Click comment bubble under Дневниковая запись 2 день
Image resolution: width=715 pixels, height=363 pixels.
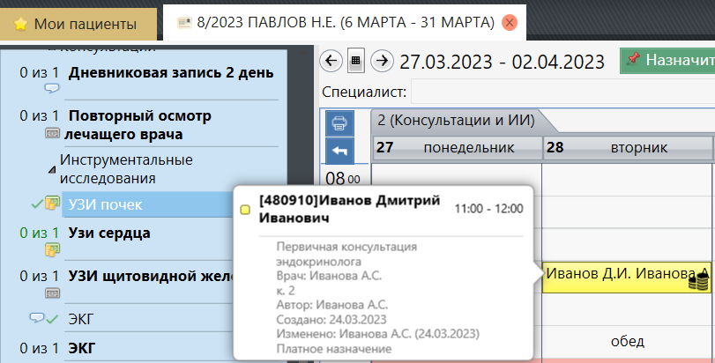pos(51,88)
